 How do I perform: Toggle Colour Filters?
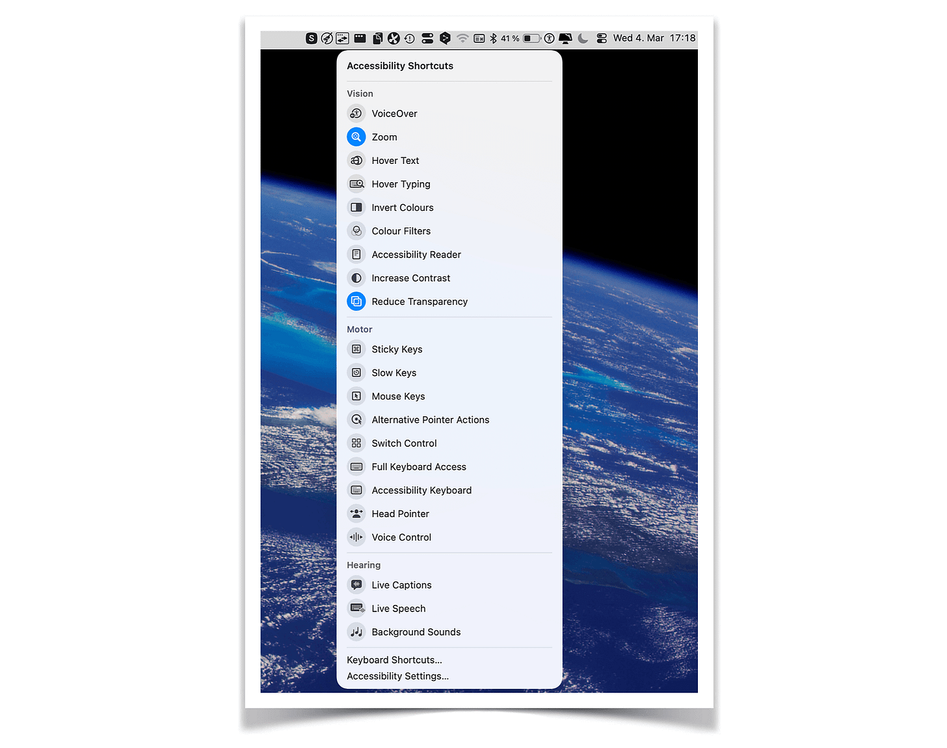pos(449,231)
